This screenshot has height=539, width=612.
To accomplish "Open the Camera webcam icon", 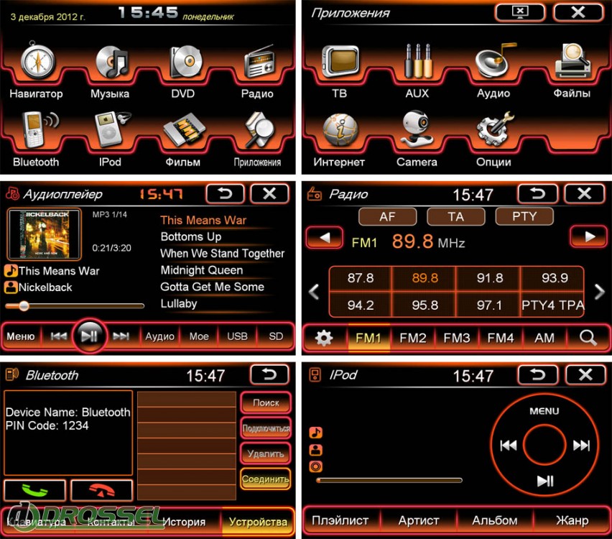I will 417,130.
